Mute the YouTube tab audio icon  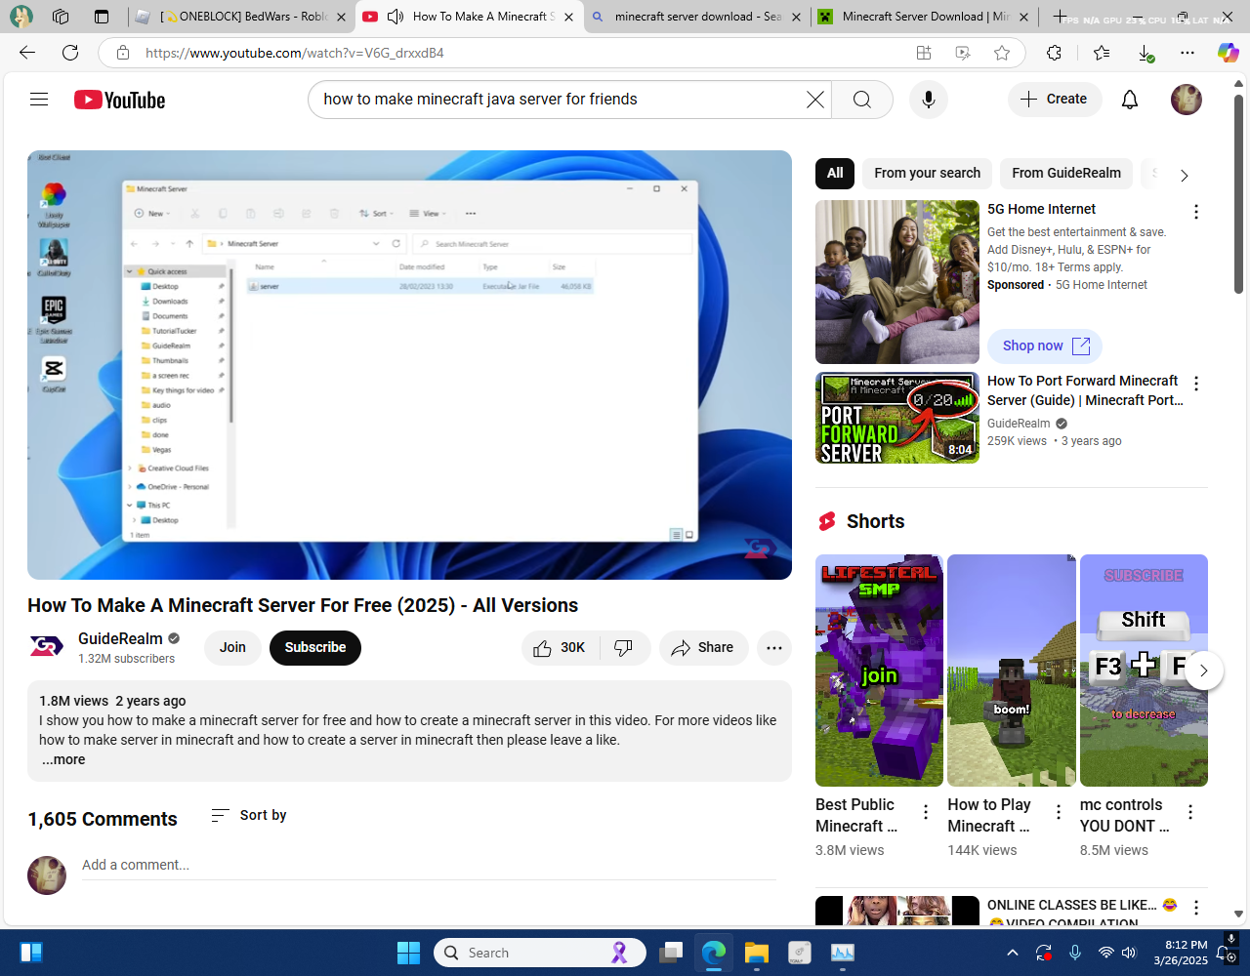point(395,17)
